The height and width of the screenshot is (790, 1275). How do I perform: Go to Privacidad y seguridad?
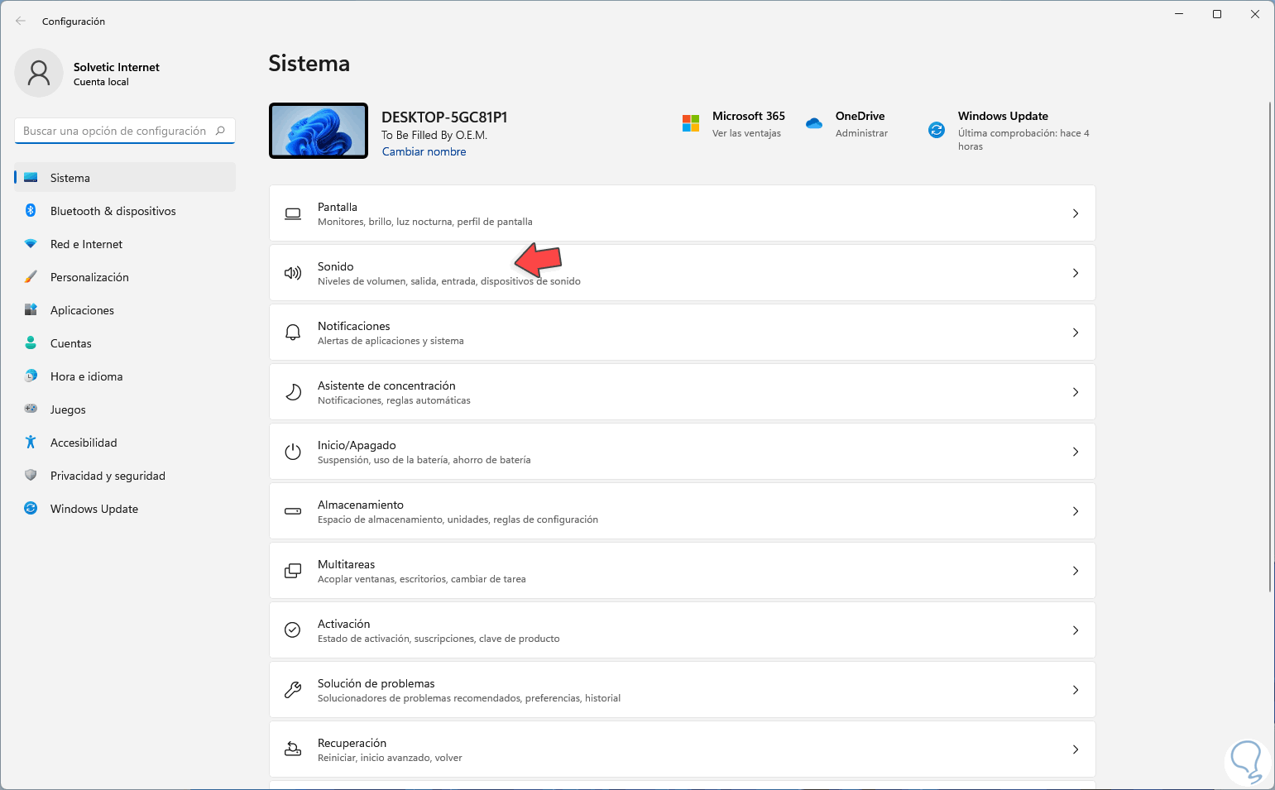108,476
